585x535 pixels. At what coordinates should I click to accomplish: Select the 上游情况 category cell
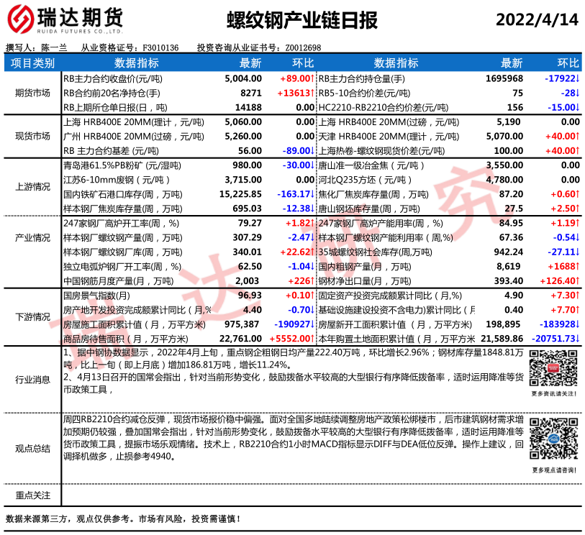pyautogui.click(x=32, y=186)
